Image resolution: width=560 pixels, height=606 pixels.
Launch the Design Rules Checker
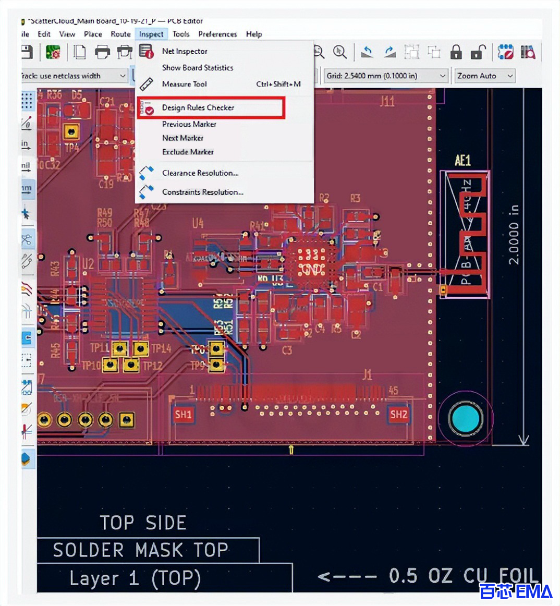211,107
